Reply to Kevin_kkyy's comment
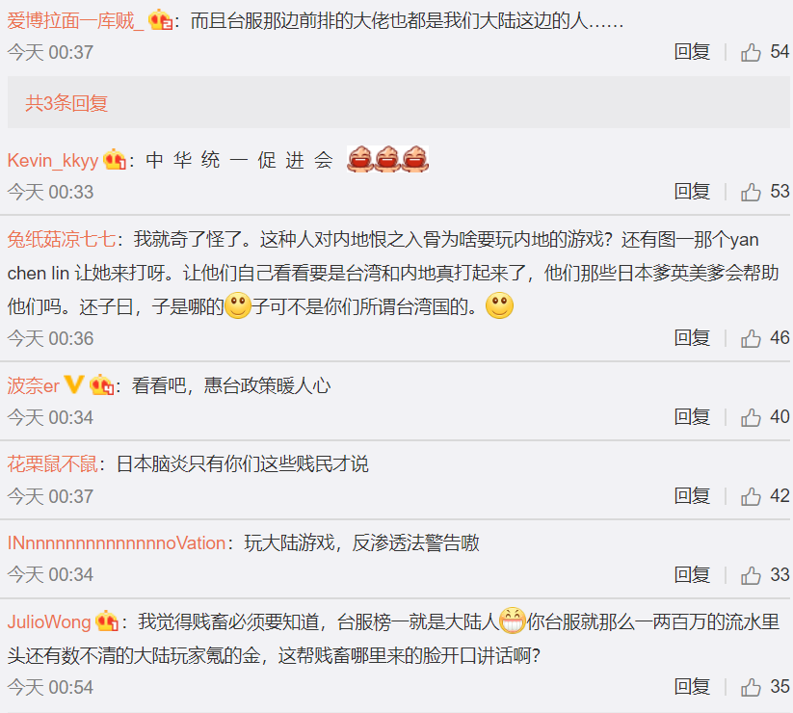Image resolution: width=793 pixels, height=713 pixels. [x=692, y=192]
